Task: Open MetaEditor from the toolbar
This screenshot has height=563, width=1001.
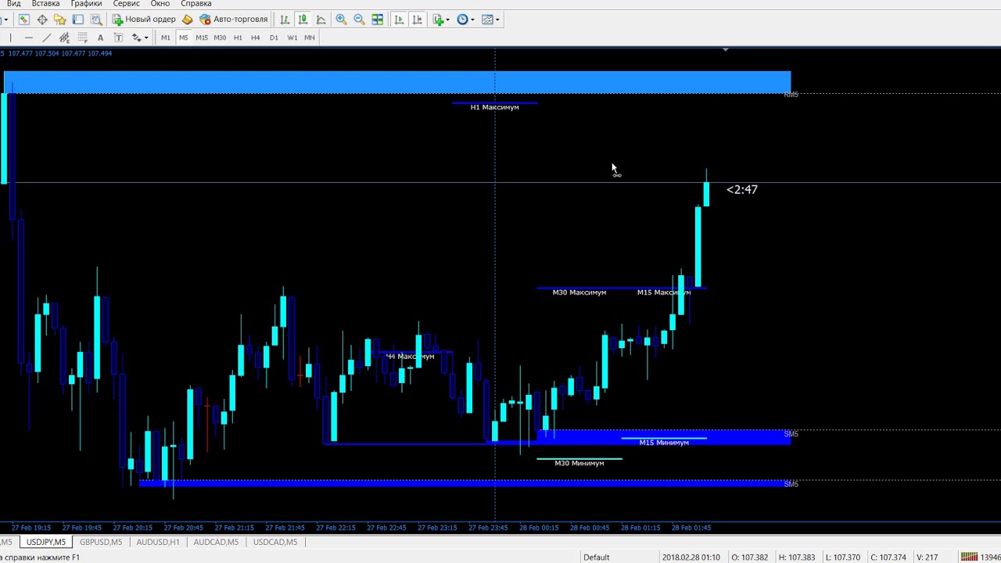Action: [x=188, y=20]
